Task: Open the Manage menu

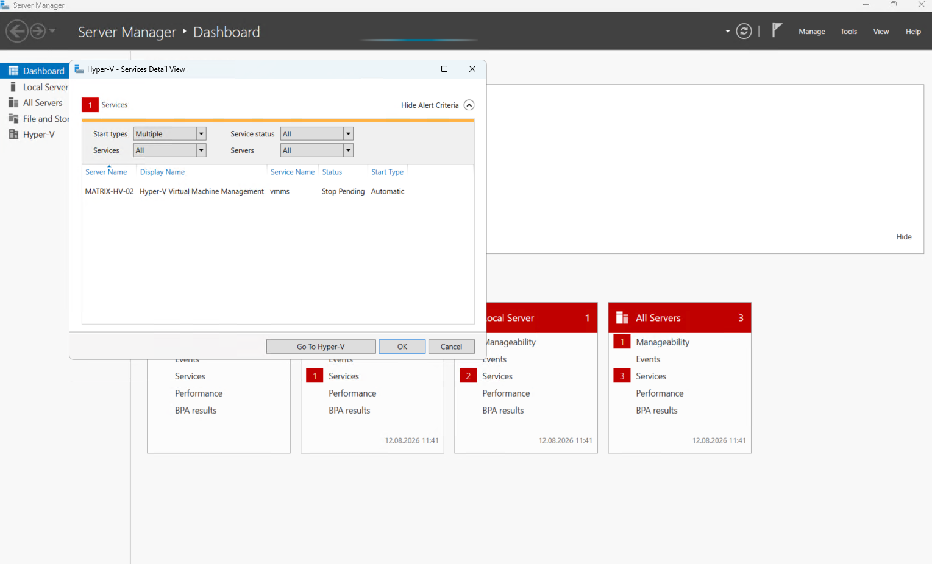Action: point(812,32)
